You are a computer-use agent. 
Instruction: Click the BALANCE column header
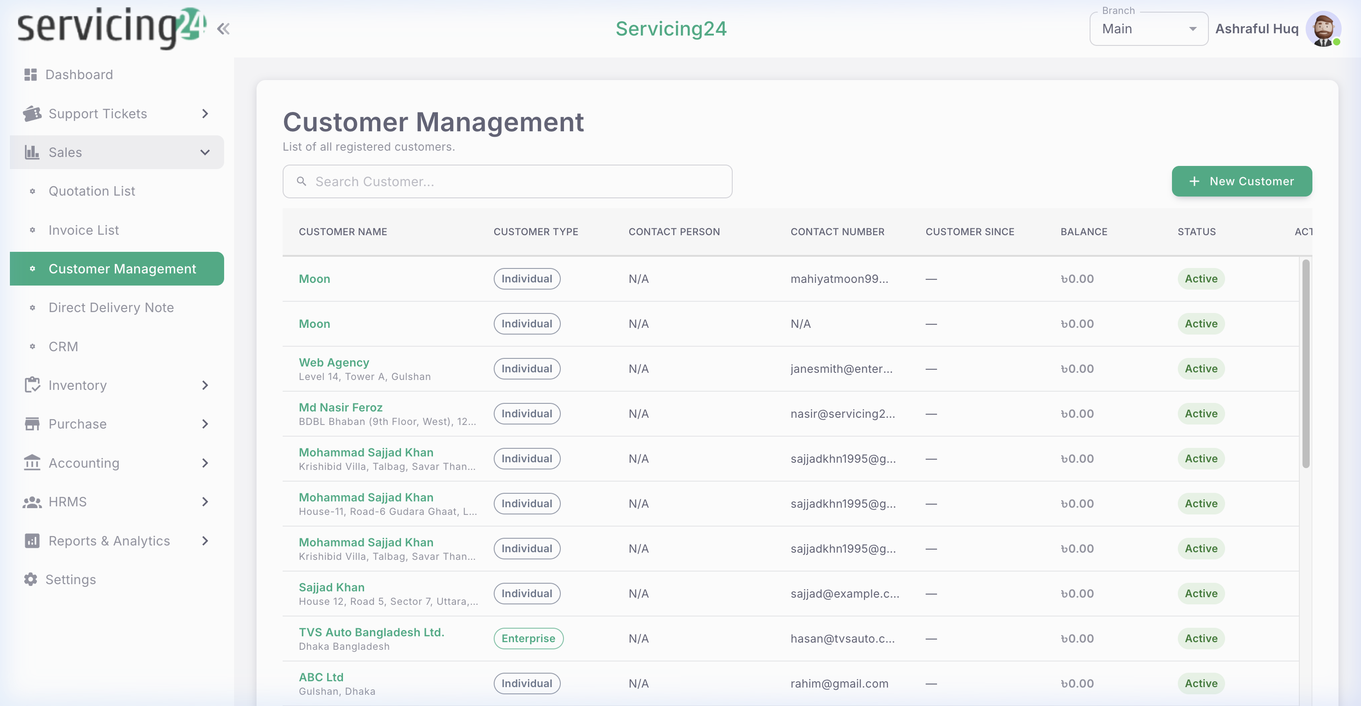pos(1084,232)
